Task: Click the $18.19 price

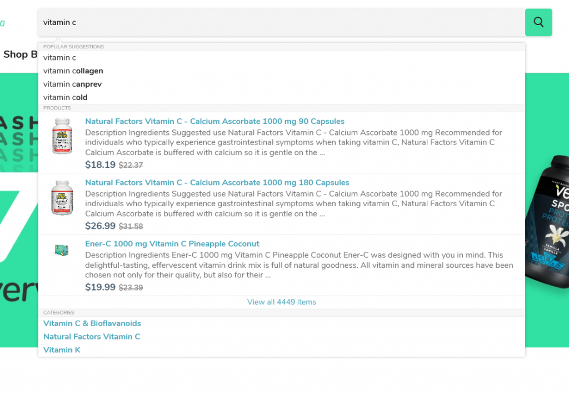Action: pyautogui.click(x=100, y=165)
